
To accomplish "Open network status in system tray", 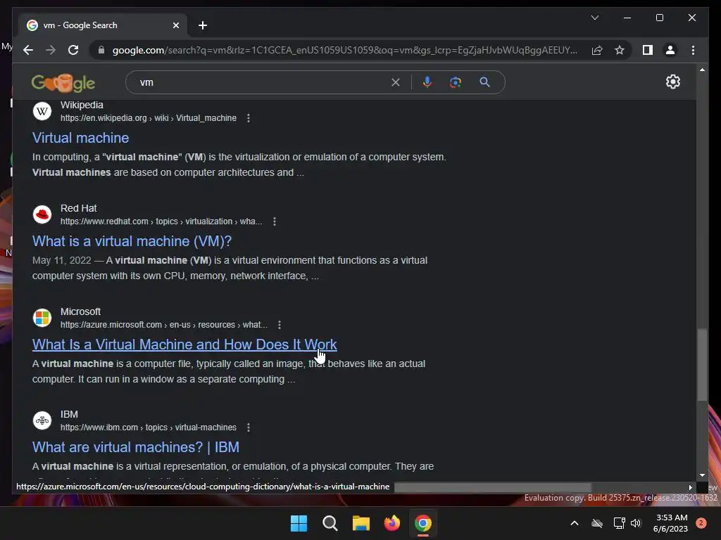I will tap(619, 523).
